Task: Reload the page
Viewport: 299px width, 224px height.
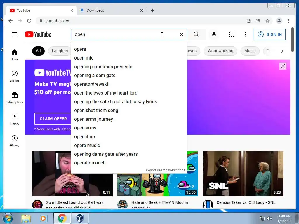Action: point(29,21)
